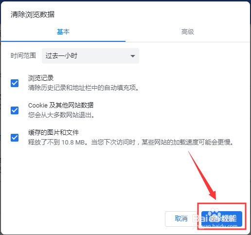The width and height of the screenshot is (251, 235).
Task: Open the 过去一小时 time range dropdown
Action: click(90, 56)
